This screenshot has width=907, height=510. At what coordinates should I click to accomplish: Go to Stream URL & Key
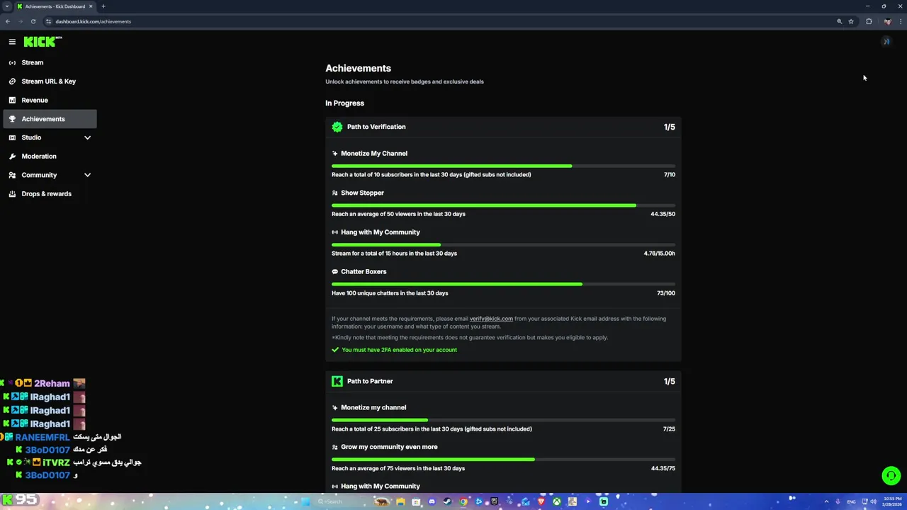click(50, 81)
